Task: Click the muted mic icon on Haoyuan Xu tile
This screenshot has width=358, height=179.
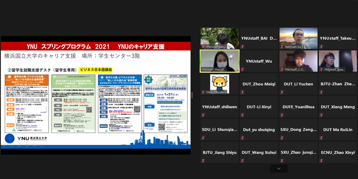Action: tap(282, 47)
